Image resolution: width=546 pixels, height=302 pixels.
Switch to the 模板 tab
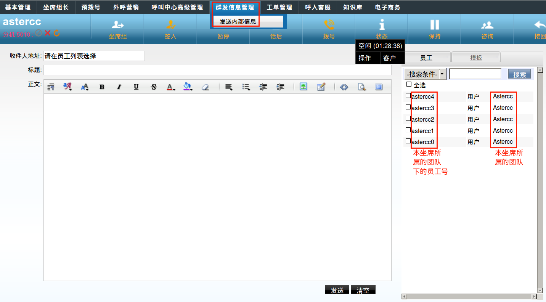(476, 58)
